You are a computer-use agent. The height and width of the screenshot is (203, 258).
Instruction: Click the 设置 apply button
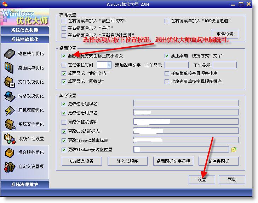202,180
